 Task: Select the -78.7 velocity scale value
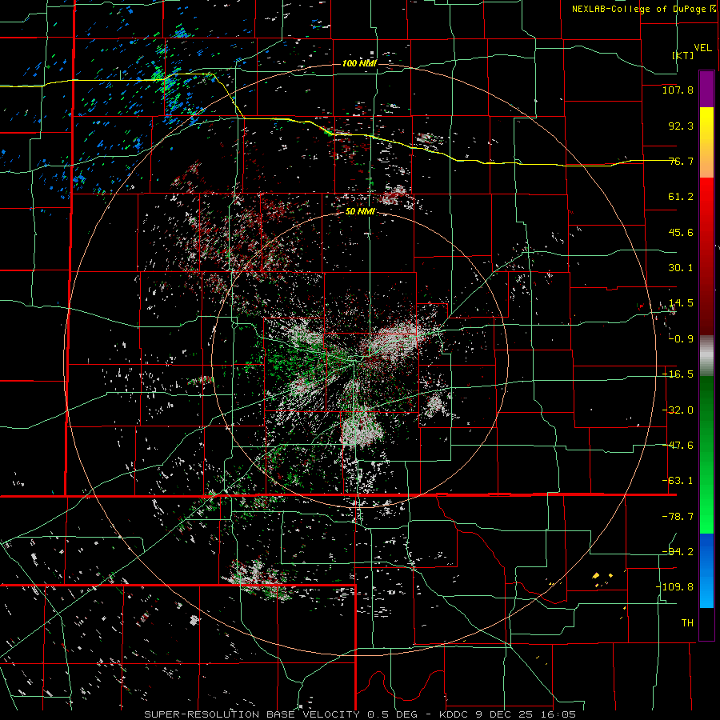678,517
